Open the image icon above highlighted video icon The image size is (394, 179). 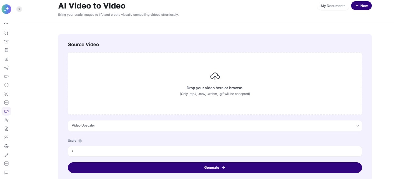6,103
